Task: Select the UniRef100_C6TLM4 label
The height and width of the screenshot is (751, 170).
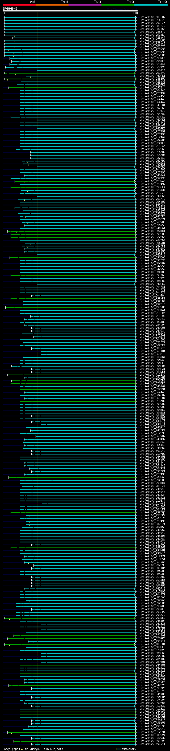Action: (x=152, y=398)
